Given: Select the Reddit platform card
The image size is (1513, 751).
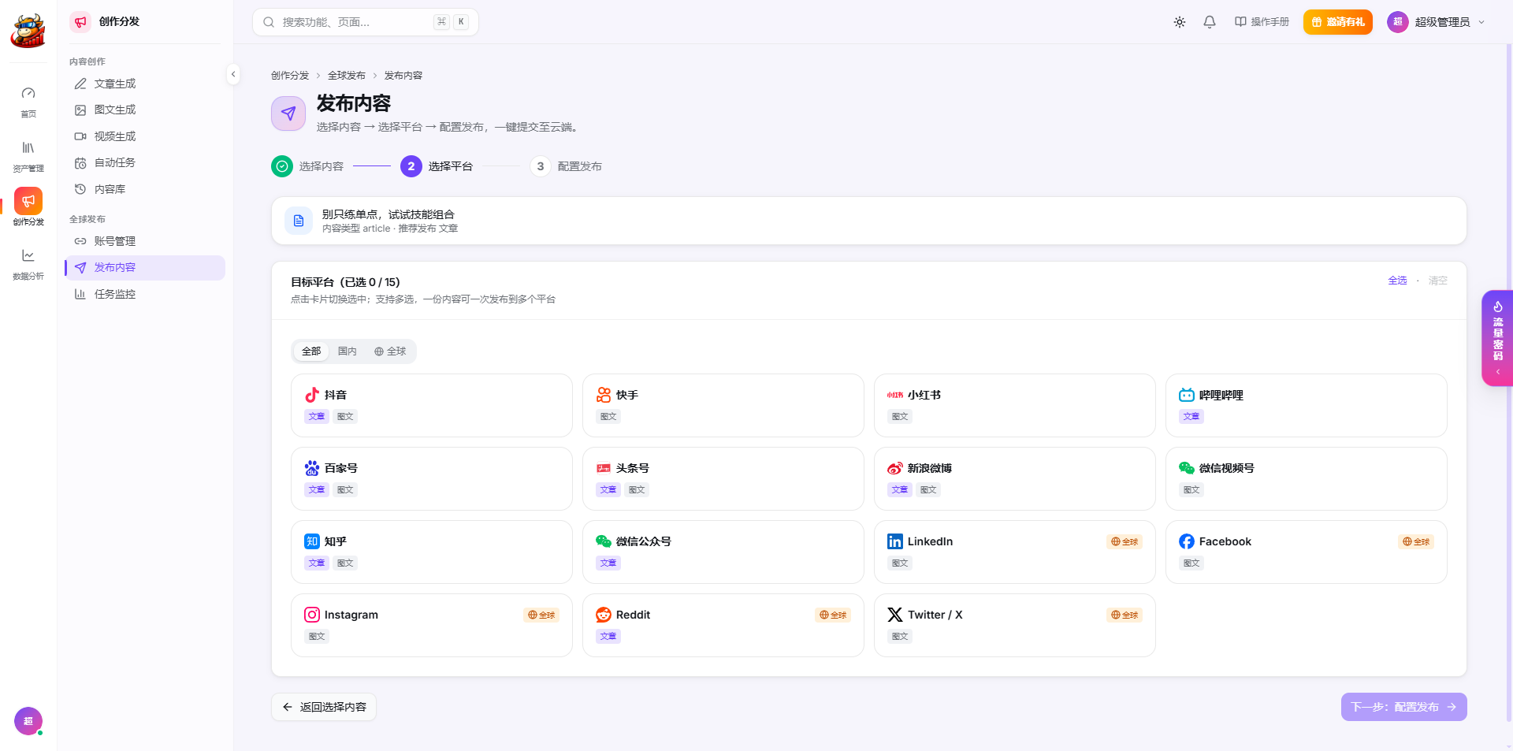Looking at the screenshot, I should tap(723, 625).
